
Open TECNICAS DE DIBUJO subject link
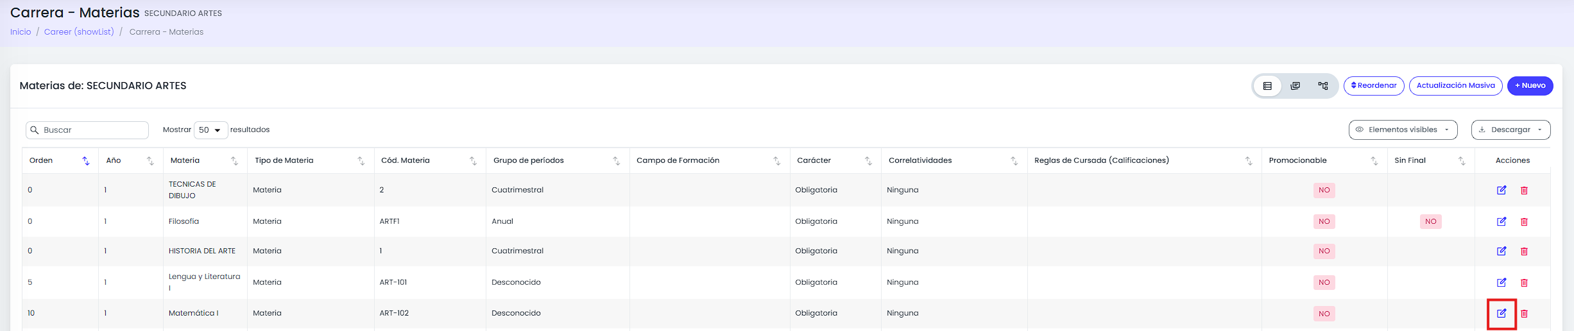point(192,190)
